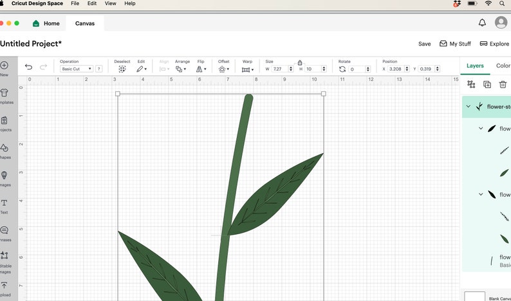This screenshot has width=511, height=301.
Task: Undo the last action
Action: pyautogui.click(x=29, y=67)
